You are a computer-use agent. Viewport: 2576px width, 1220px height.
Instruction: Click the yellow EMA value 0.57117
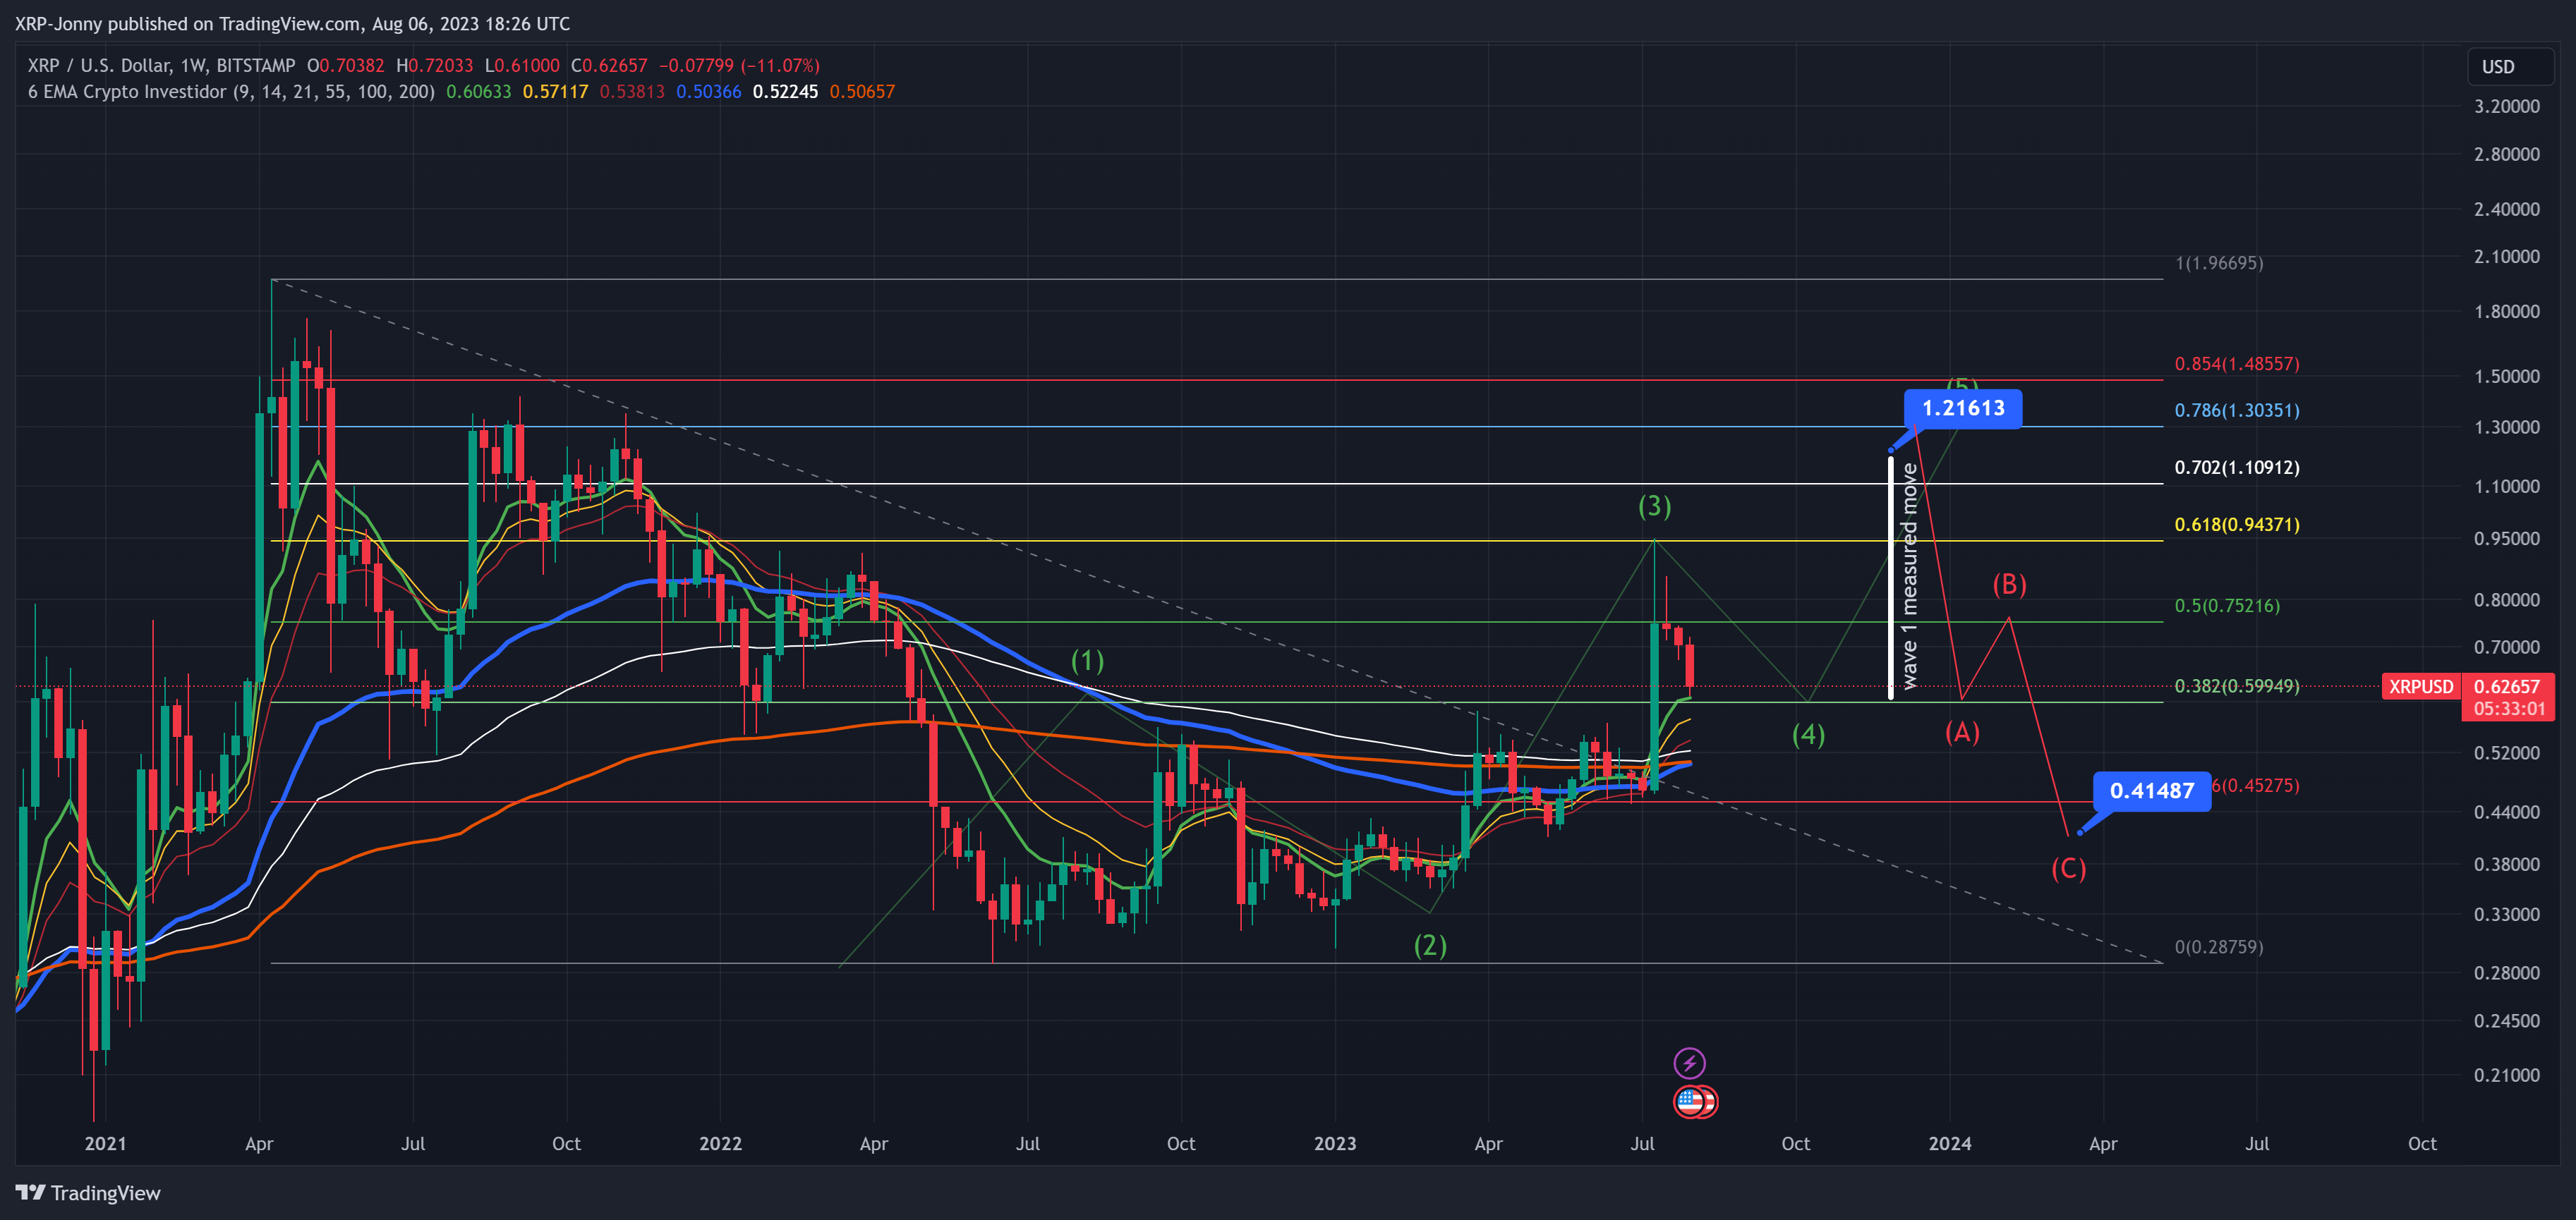pos(555,92)
